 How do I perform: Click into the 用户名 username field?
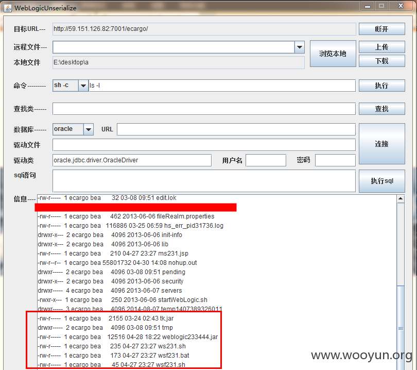click(x=266, y=160)
